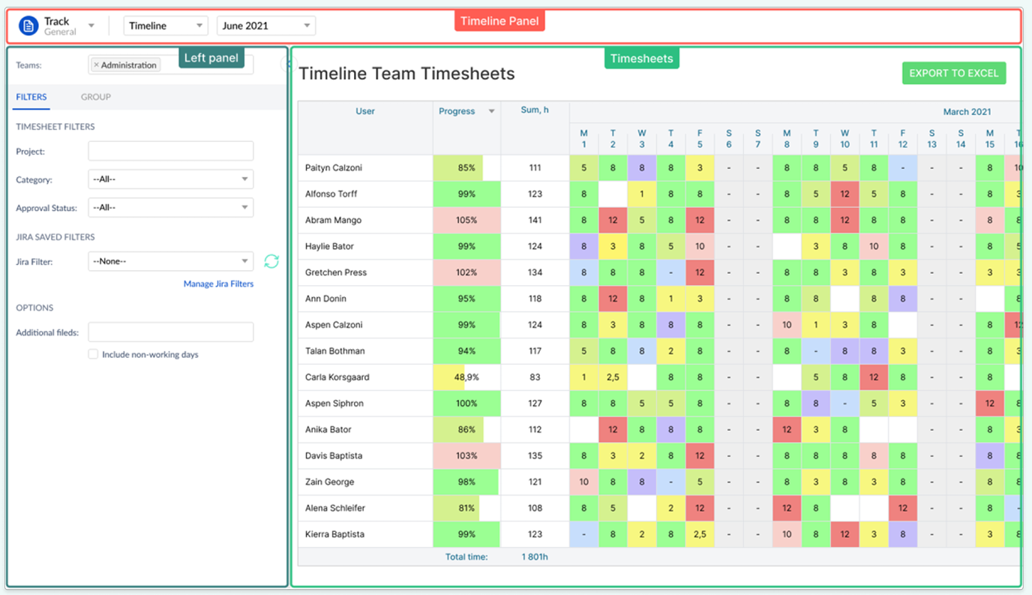Select user Carla Korsgaard
The width and height of the screenshot is (1032, 595).
[337, 377]
